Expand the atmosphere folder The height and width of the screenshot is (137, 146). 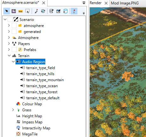point(9,25)
